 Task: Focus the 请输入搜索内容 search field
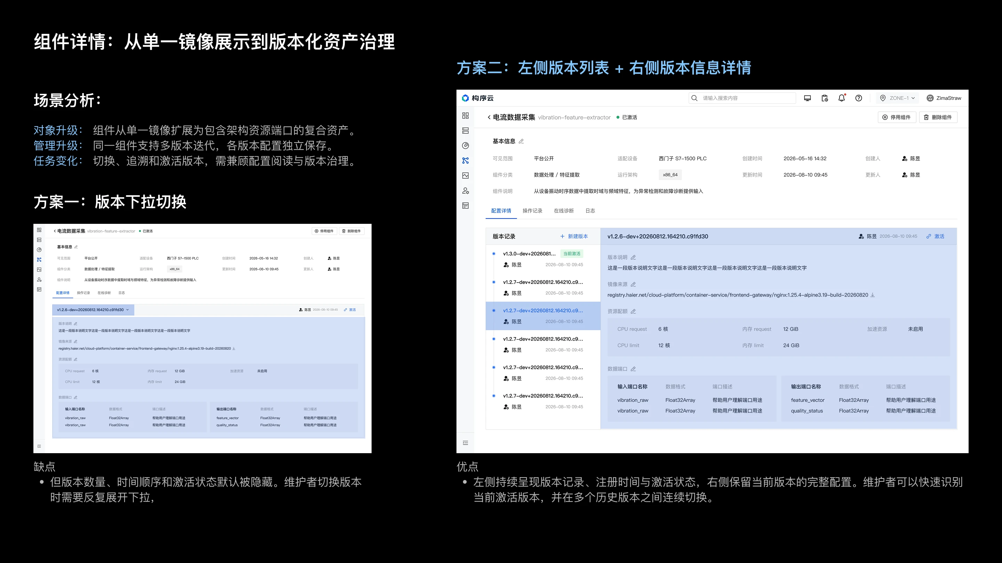(742, 98)
